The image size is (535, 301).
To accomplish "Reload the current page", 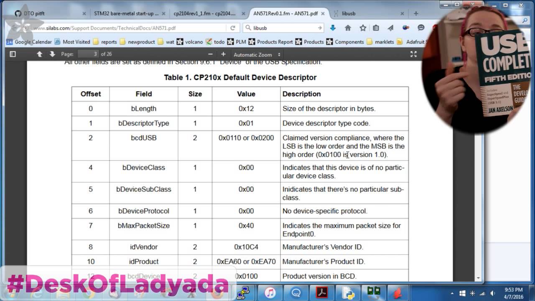I will pyautogui.click(x=233, y=28).
